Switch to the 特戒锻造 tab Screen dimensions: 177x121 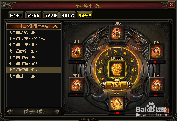[x=51, y=15]
